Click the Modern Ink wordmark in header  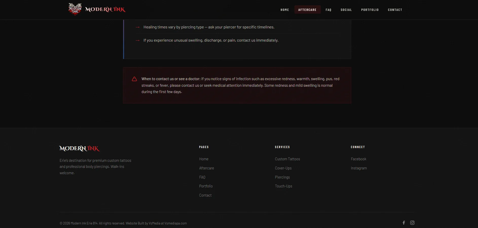[105, 10]
